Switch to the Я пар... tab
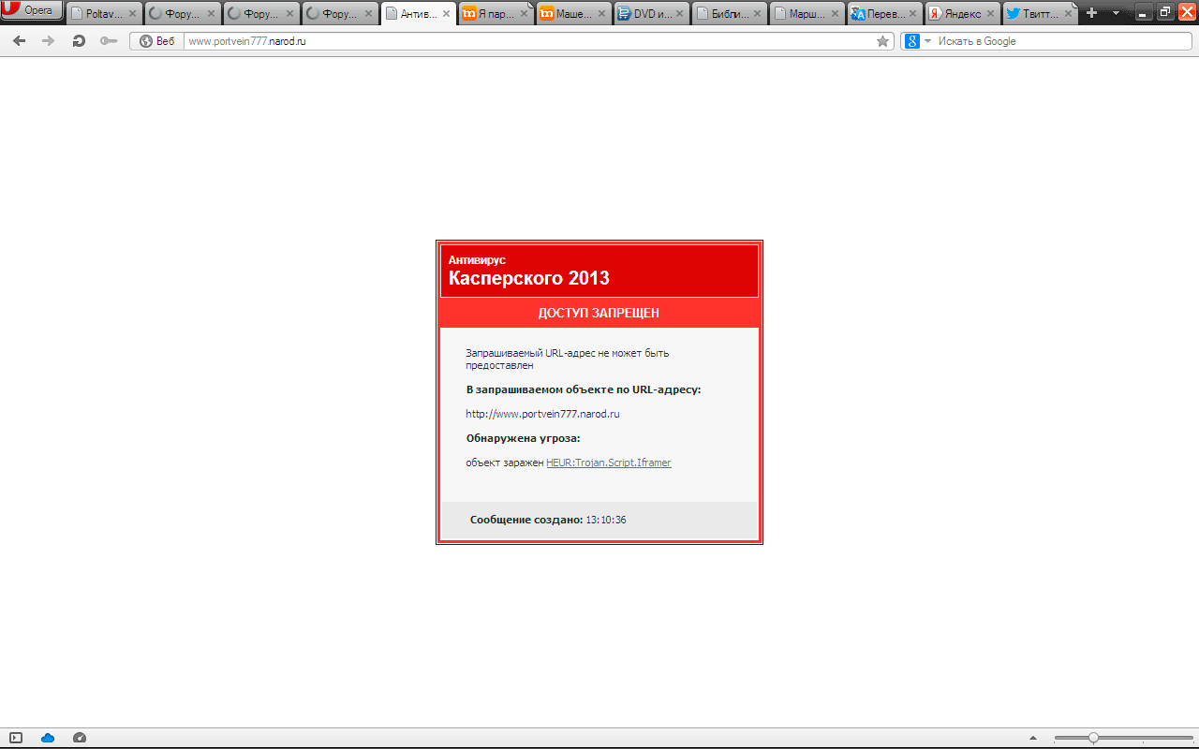Screen dimensions: 1199x749 tap(497, 14)
